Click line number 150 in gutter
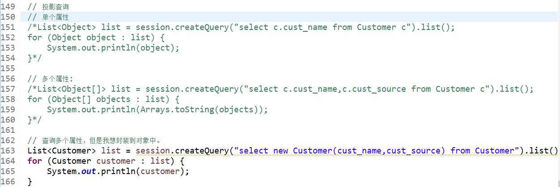 click(8, 17)
